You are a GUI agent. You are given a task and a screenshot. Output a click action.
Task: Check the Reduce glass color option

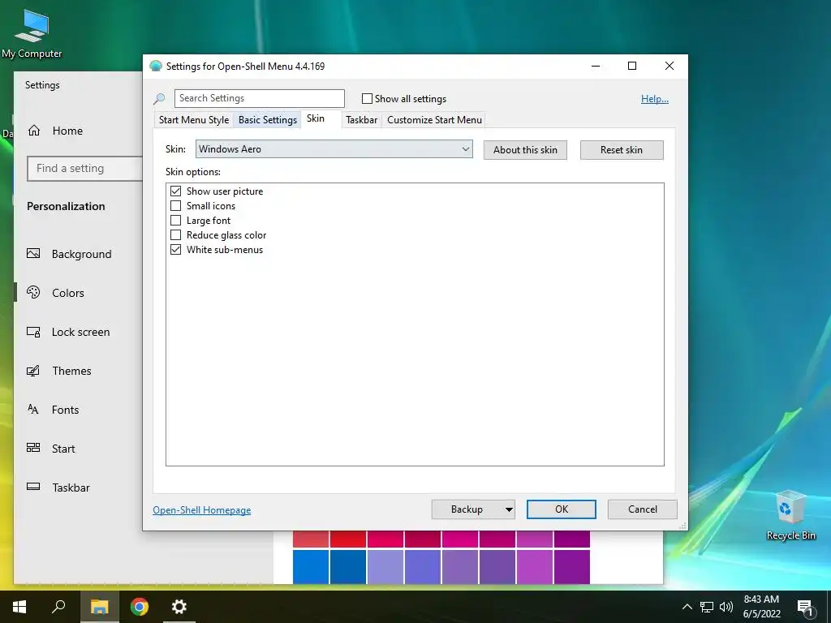(175, 234)
